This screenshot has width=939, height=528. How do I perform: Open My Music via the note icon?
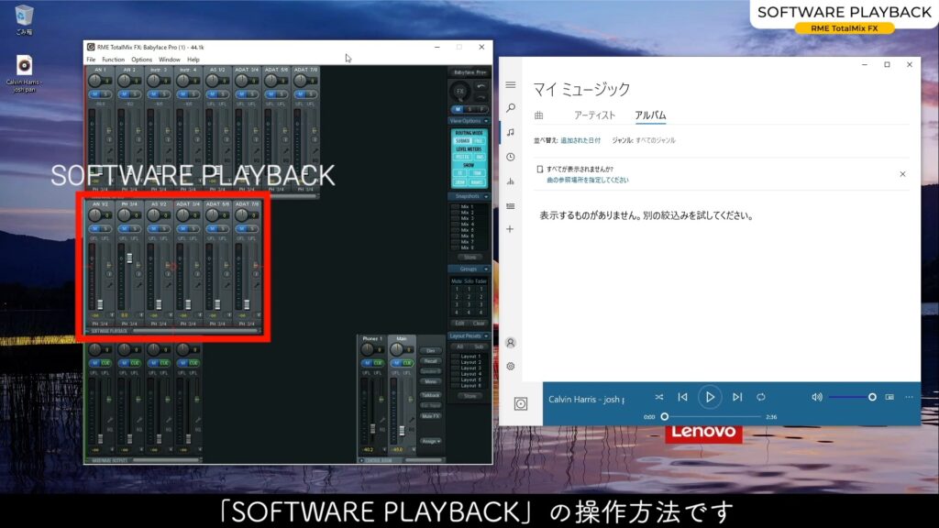(x=510, y=132)
